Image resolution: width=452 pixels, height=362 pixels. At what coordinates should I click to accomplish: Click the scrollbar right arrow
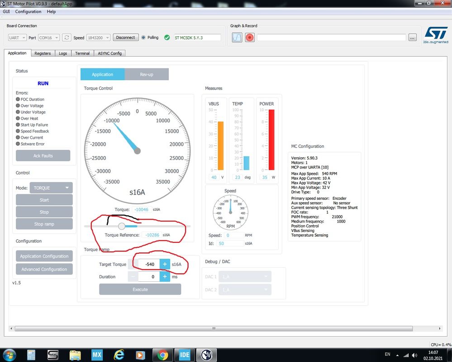(x=440, y=328)
